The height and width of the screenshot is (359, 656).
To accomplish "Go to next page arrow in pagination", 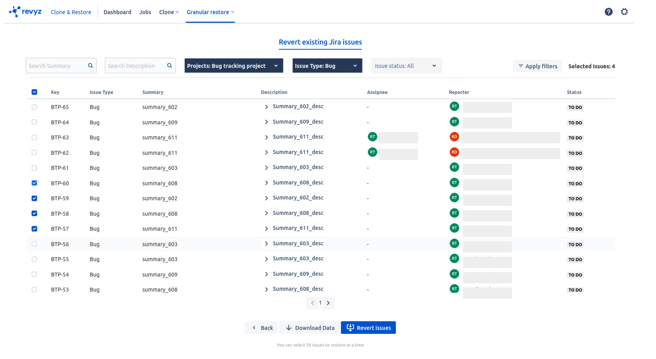I will [328, 303].
